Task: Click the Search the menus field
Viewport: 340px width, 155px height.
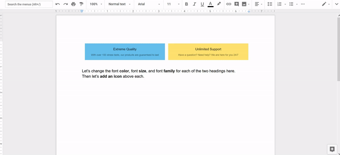Action: (29, 4)
